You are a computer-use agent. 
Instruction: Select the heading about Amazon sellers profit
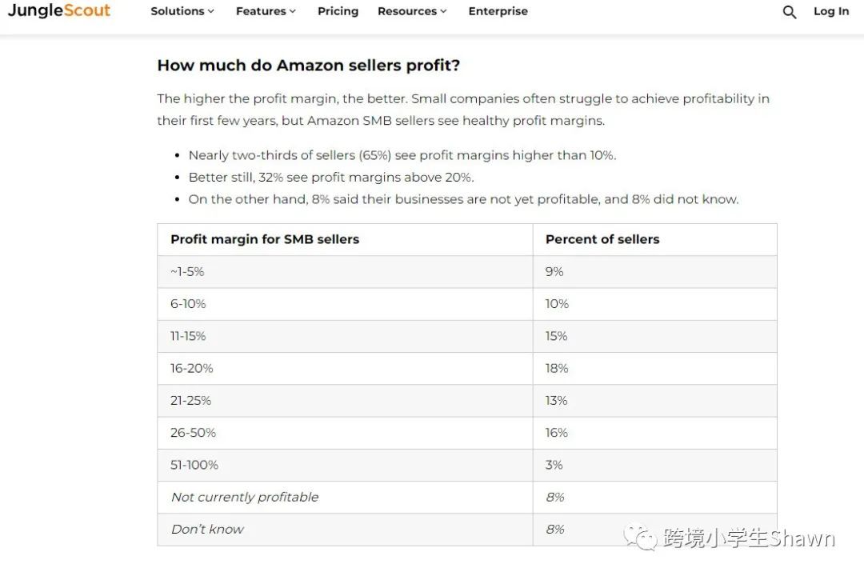pos(309,65)
